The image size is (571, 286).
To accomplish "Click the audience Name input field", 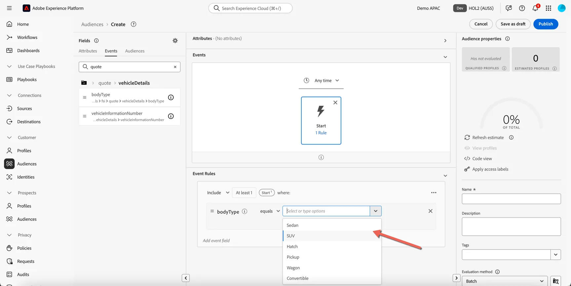I will [x=511, y=199].
